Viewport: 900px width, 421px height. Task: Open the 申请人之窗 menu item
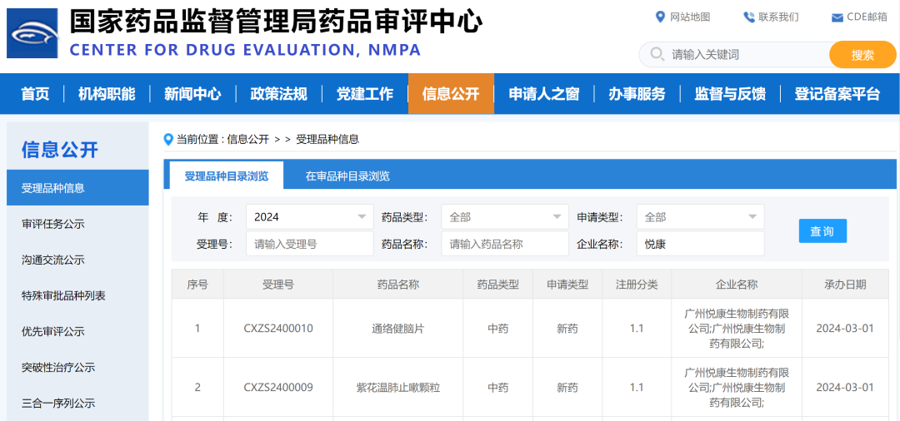point(544,94)
